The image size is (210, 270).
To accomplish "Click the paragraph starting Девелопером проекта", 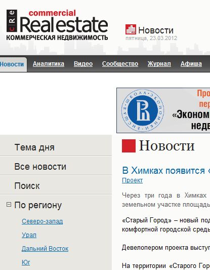I will pyautogui.click(x=166, y=248).
